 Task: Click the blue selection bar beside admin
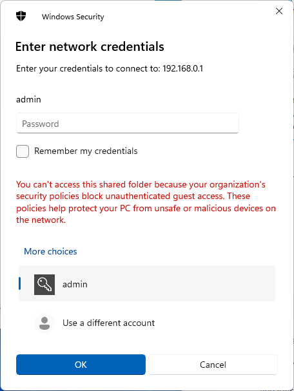(x=20, y=283)
